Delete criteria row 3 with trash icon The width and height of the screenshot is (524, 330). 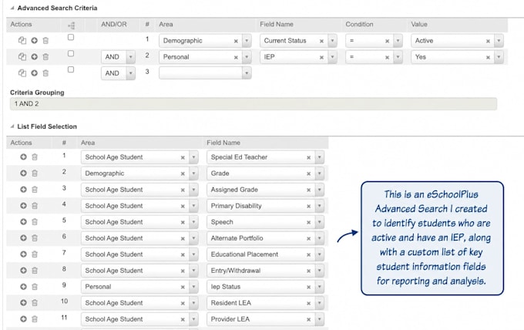pyautogui.click(x=45, y=72)
